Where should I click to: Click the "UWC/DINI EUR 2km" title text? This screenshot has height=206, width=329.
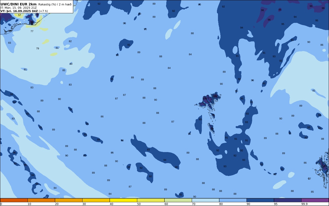pyautogui.click(x=19, y=4)
